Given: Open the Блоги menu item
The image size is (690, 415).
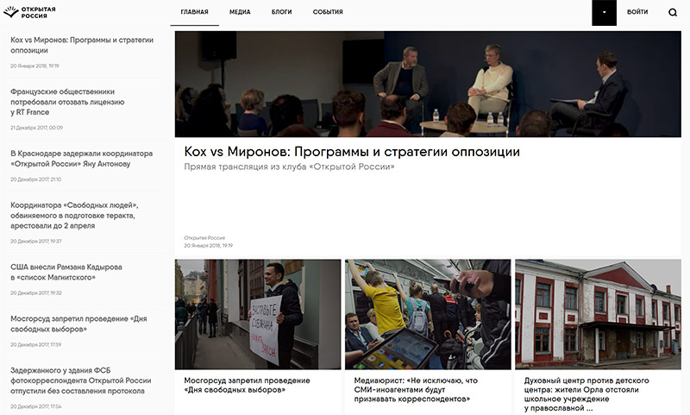Looking at the screenshot, I should click(x=282, y=12).
